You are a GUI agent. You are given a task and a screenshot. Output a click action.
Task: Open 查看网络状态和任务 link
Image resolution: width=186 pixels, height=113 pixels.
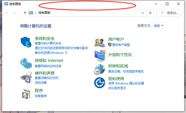point(48,66)
